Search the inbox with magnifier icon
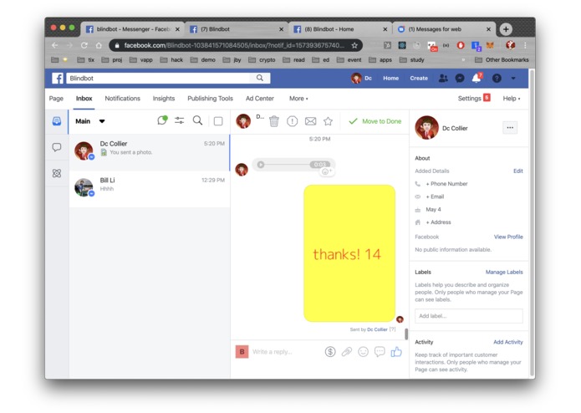The width and height of the screenshot is (581, 413). pyautogui.click(x=197, y=120)
